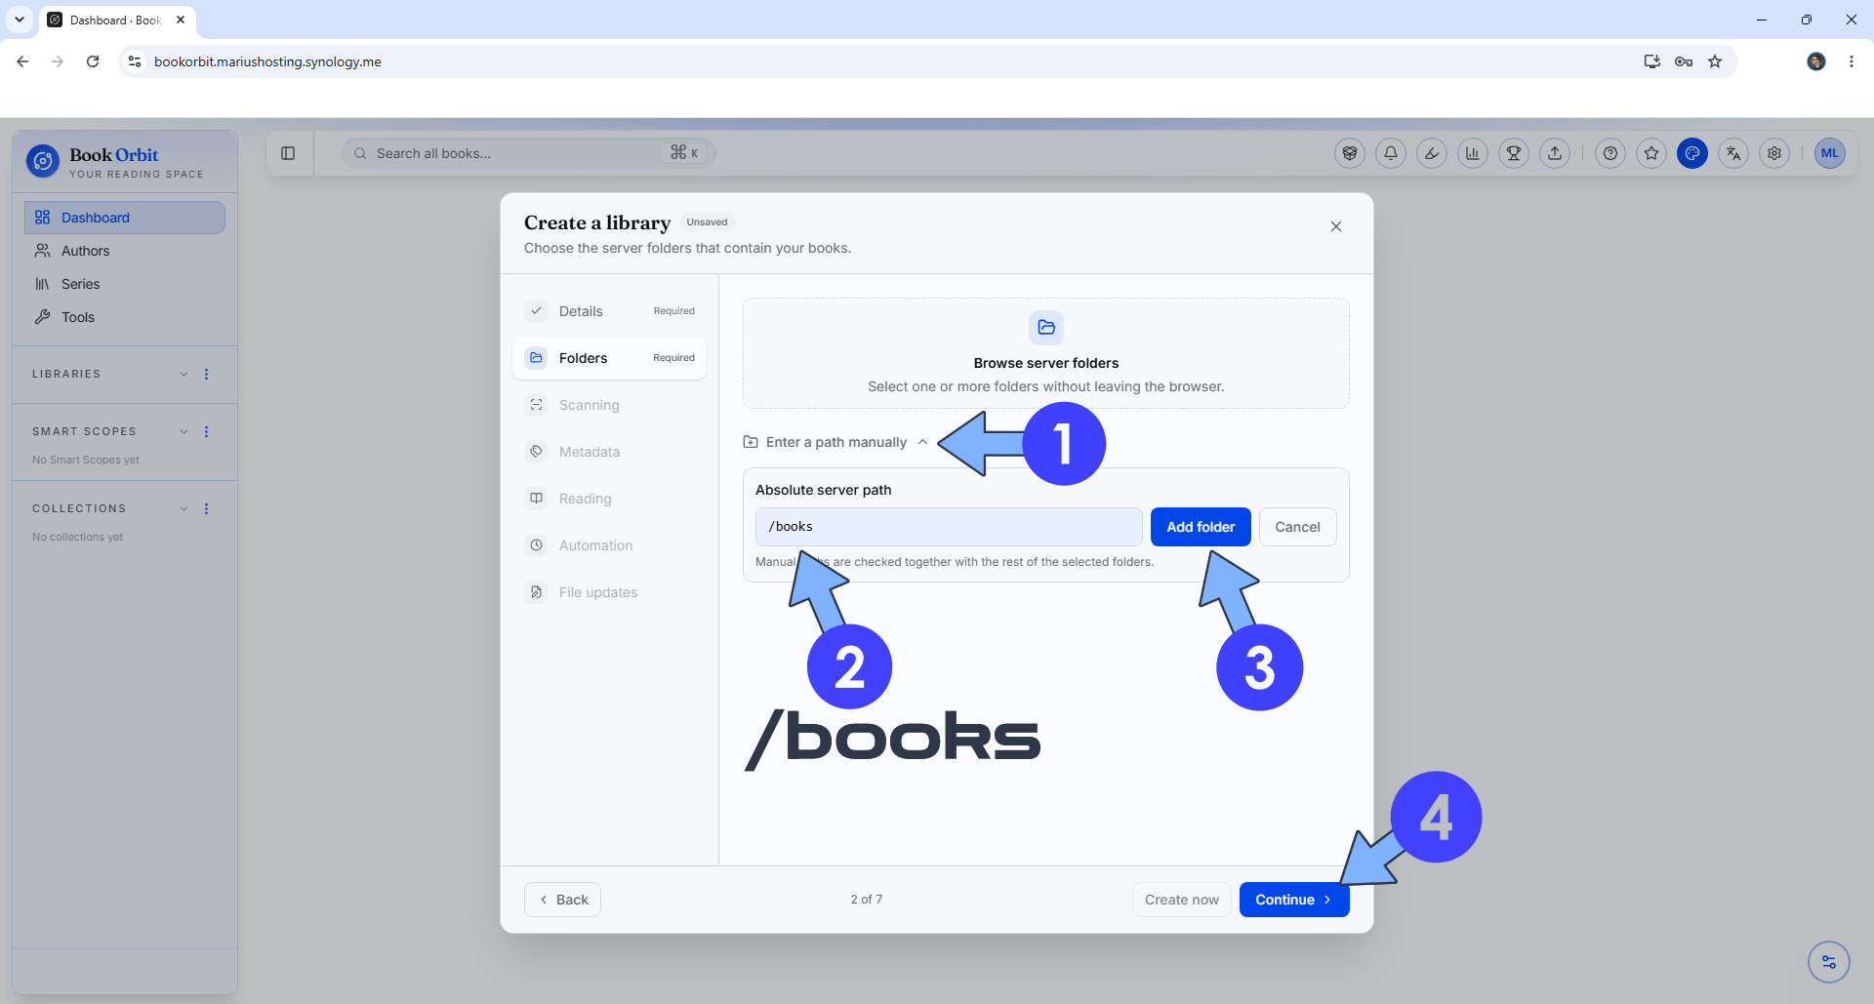Go to the Metadata step
The width and height of the screenshot is (1874, 1004).
(609, 452)
